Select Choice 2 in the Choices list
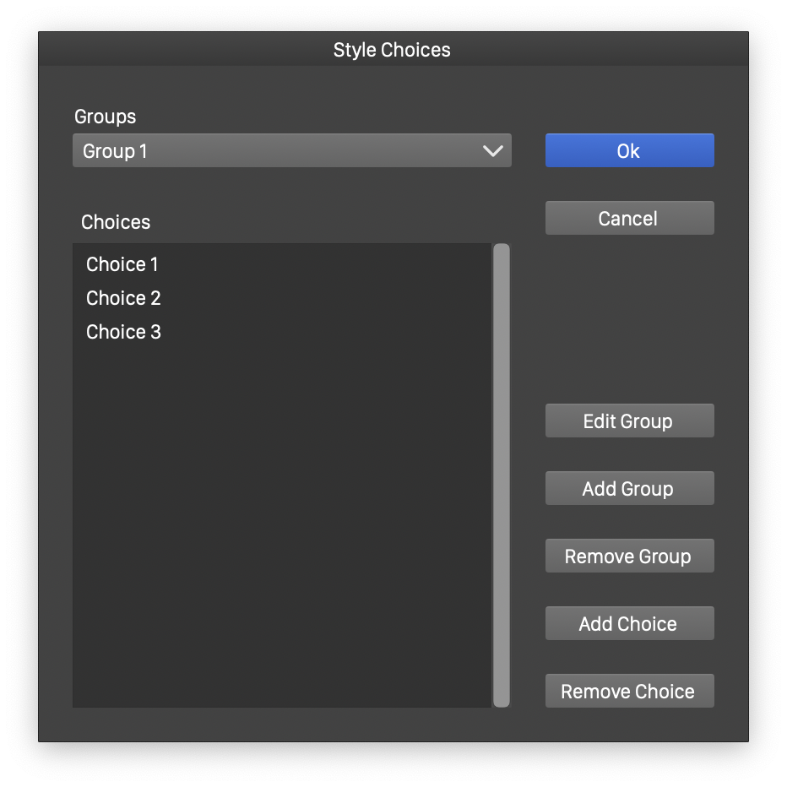The height and width of the screenshot is (787, 787). (x=123, y=298)
